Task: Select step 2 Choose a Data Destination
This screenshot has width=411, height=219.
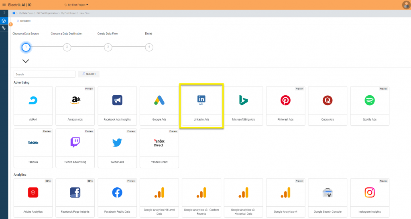Action: tap(67, 47)
